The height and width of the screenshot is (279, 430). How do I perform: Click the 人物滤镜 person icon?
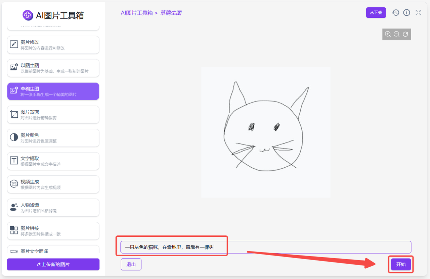click(x=14, y=207)
